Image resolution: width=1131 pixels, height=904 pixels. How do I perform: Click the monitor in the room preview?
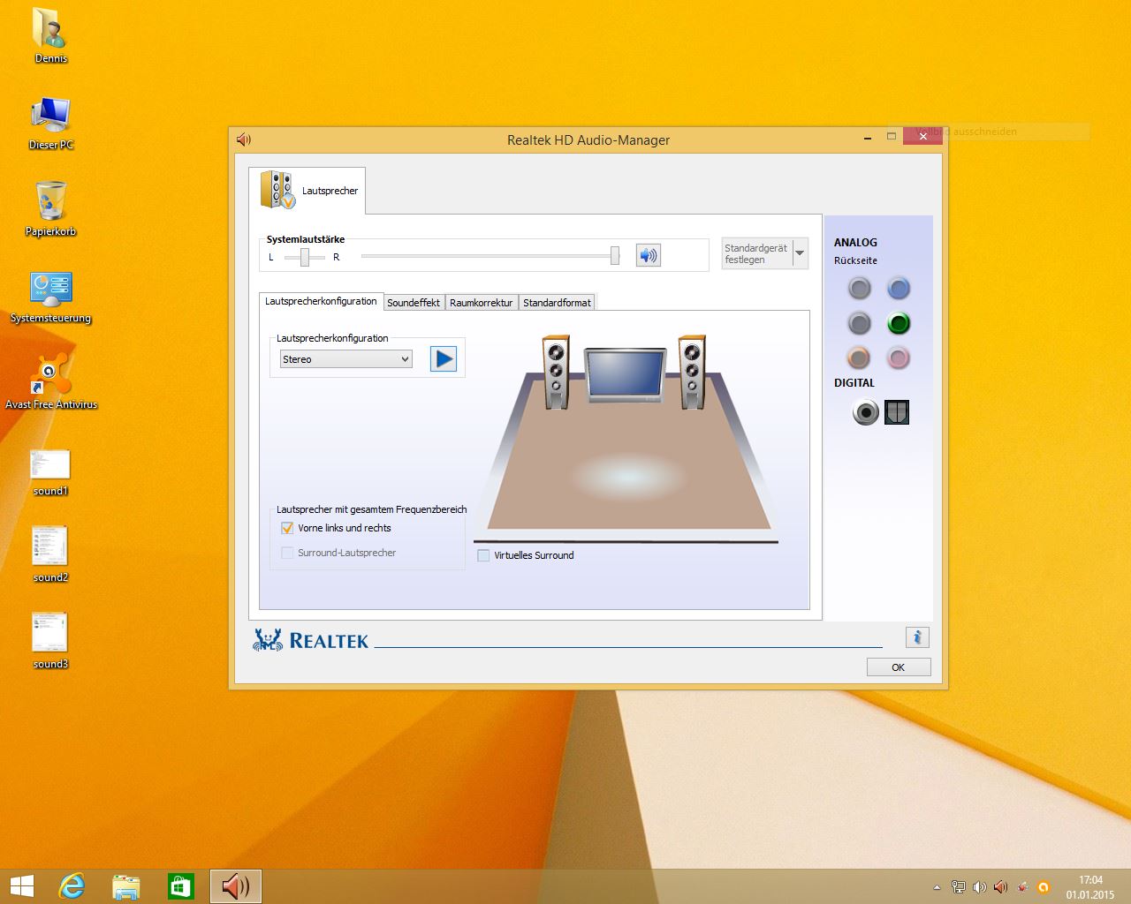[x=625, y=374]
